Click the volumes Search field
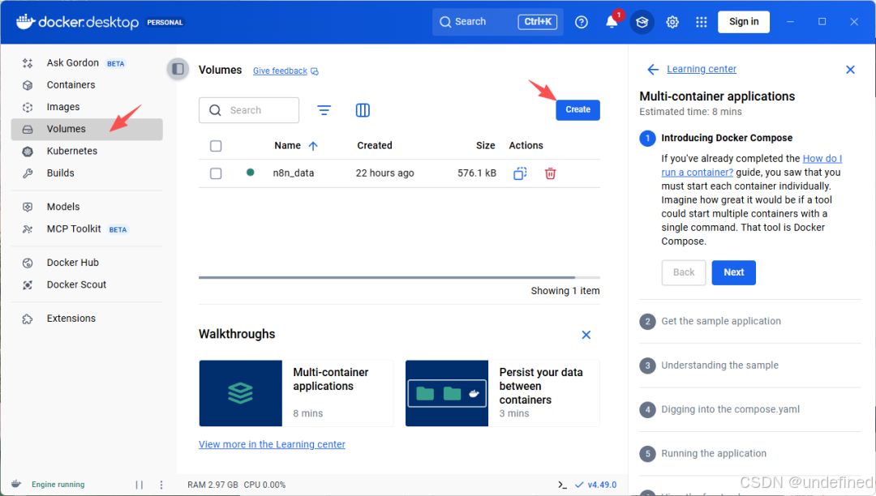Image resolution: width=876 pixels, height=496 pixels. pyautogui.click(x=249, y=110)
